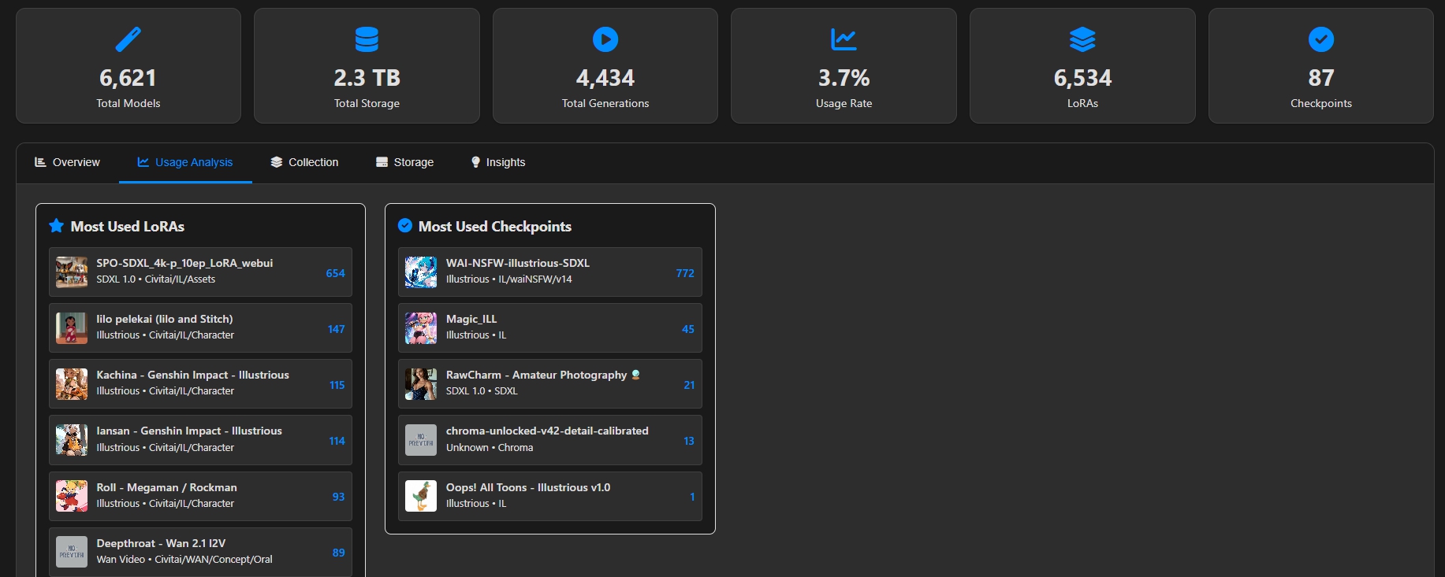Go to the Insights tab
Viewport: 1445px width, 577px height.
pyautogui.click(x=498, y=162)
